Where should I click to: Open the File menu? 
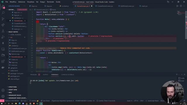[x=6, y=2]
